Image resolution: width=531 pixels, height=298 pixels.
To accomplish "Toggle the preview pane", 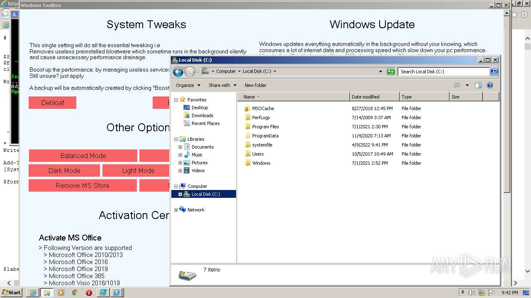I will (478, 85).
